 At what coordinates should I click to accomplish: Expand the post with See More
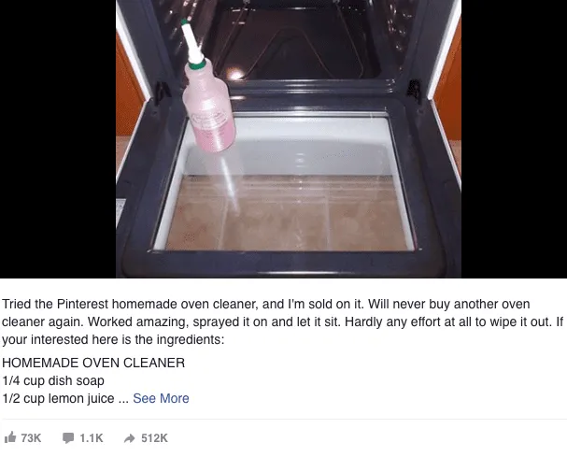pos(161,398)
